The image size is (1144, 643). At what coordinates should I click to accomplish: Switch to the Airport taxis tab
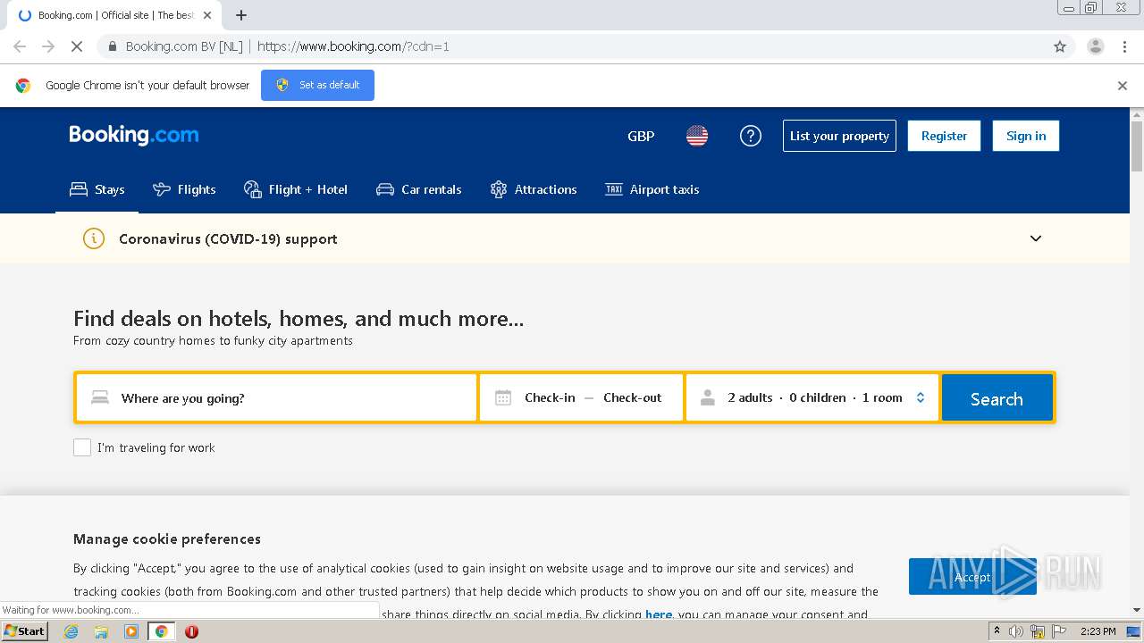652,189
